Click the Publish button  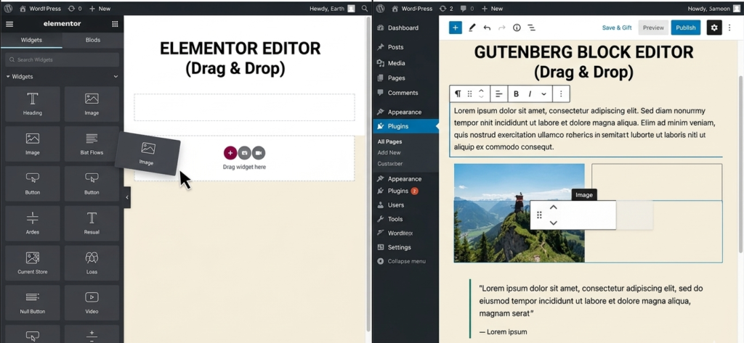pyautogui.click(x=686, y=28)
